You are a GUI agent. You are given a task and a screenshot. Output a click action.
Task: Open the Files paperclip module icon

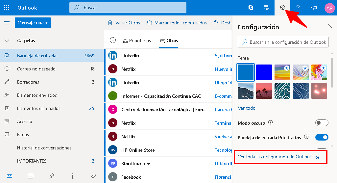click(x=73, y=176)
